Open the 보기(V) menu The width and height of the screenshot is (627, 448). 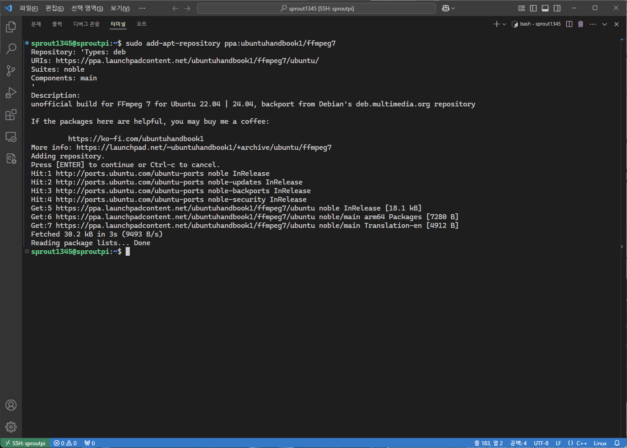(x=120, y=8)
